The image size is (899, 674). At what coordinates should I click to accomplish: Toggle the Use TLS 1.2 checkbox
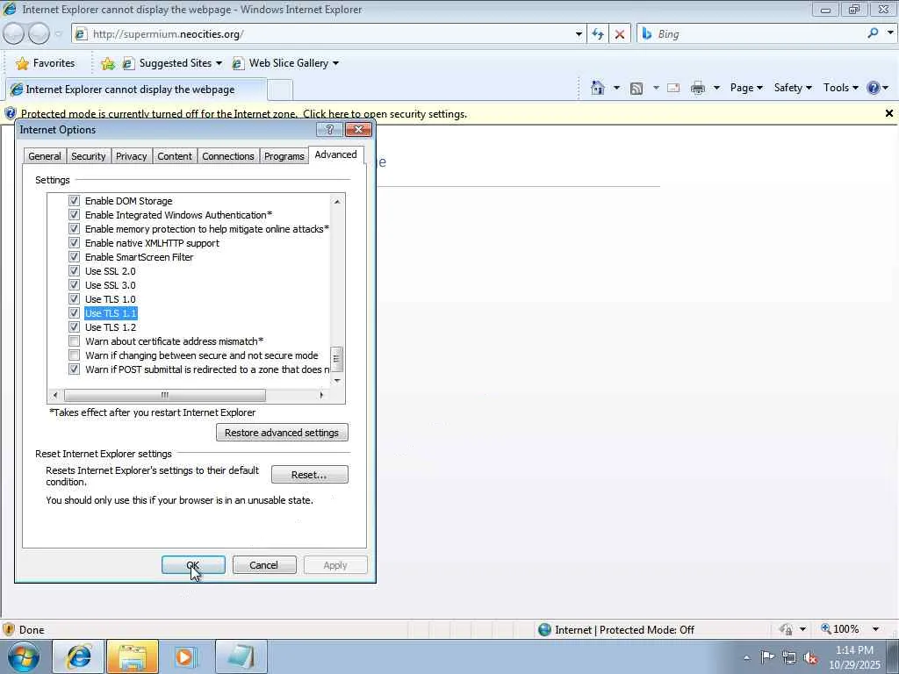[x=74, y=327]
